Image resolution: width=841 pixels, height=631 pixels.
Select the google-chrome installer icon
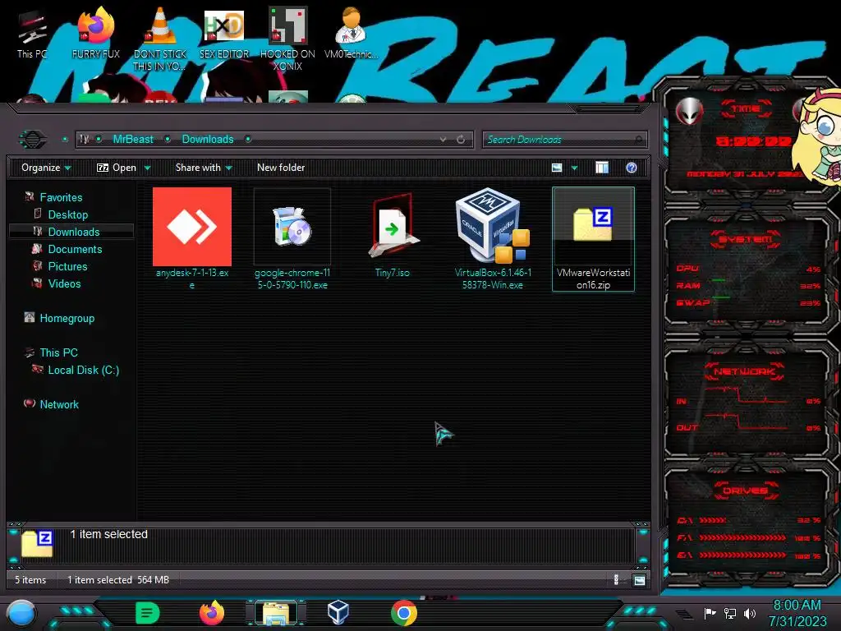pyautogui.click(x=292, y=227)
